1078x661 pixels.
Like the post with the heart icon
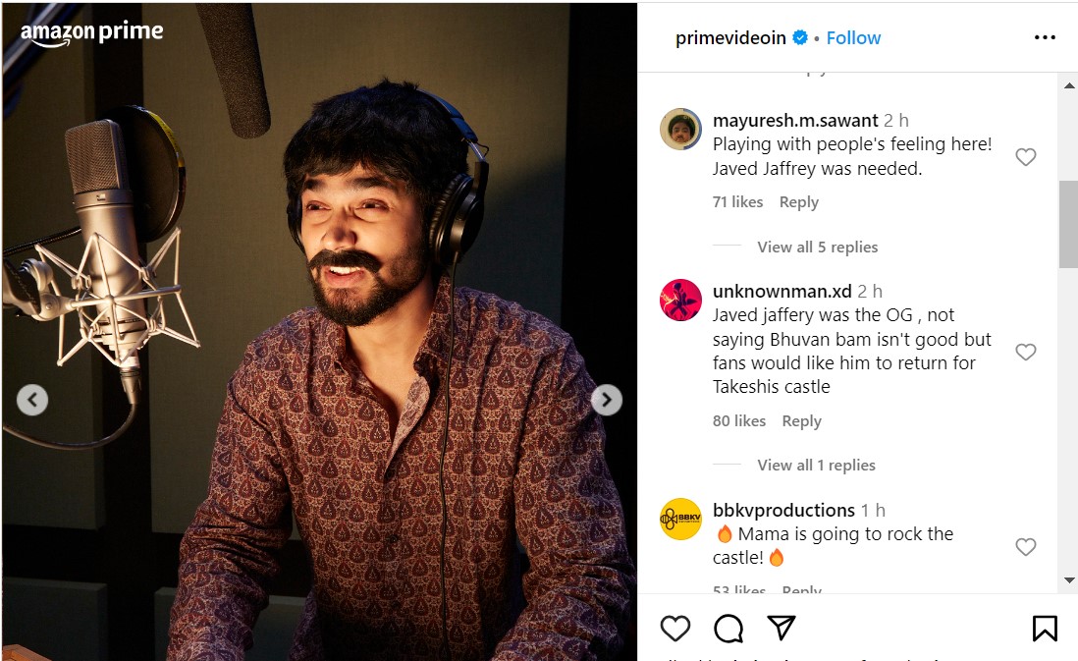pos(674,629)
